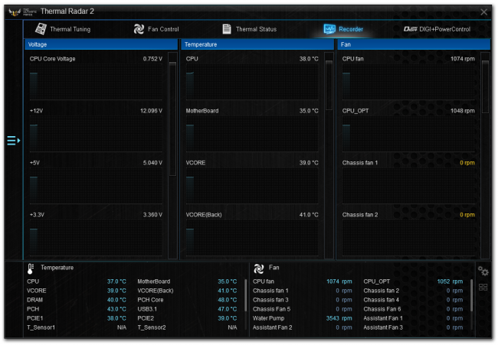Switch to the Thermal Status tab
Viewport: 498px width, 345px height.
(256, 29)
